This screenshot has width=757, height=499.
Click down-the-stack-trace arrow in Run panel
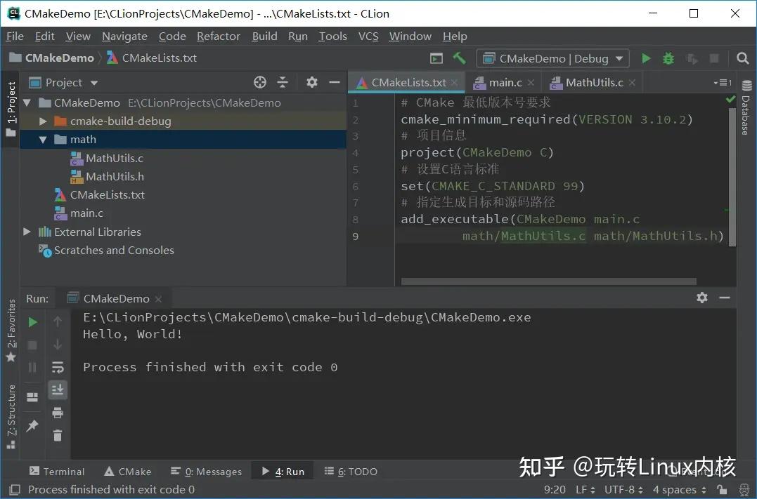tap(58, 344)
